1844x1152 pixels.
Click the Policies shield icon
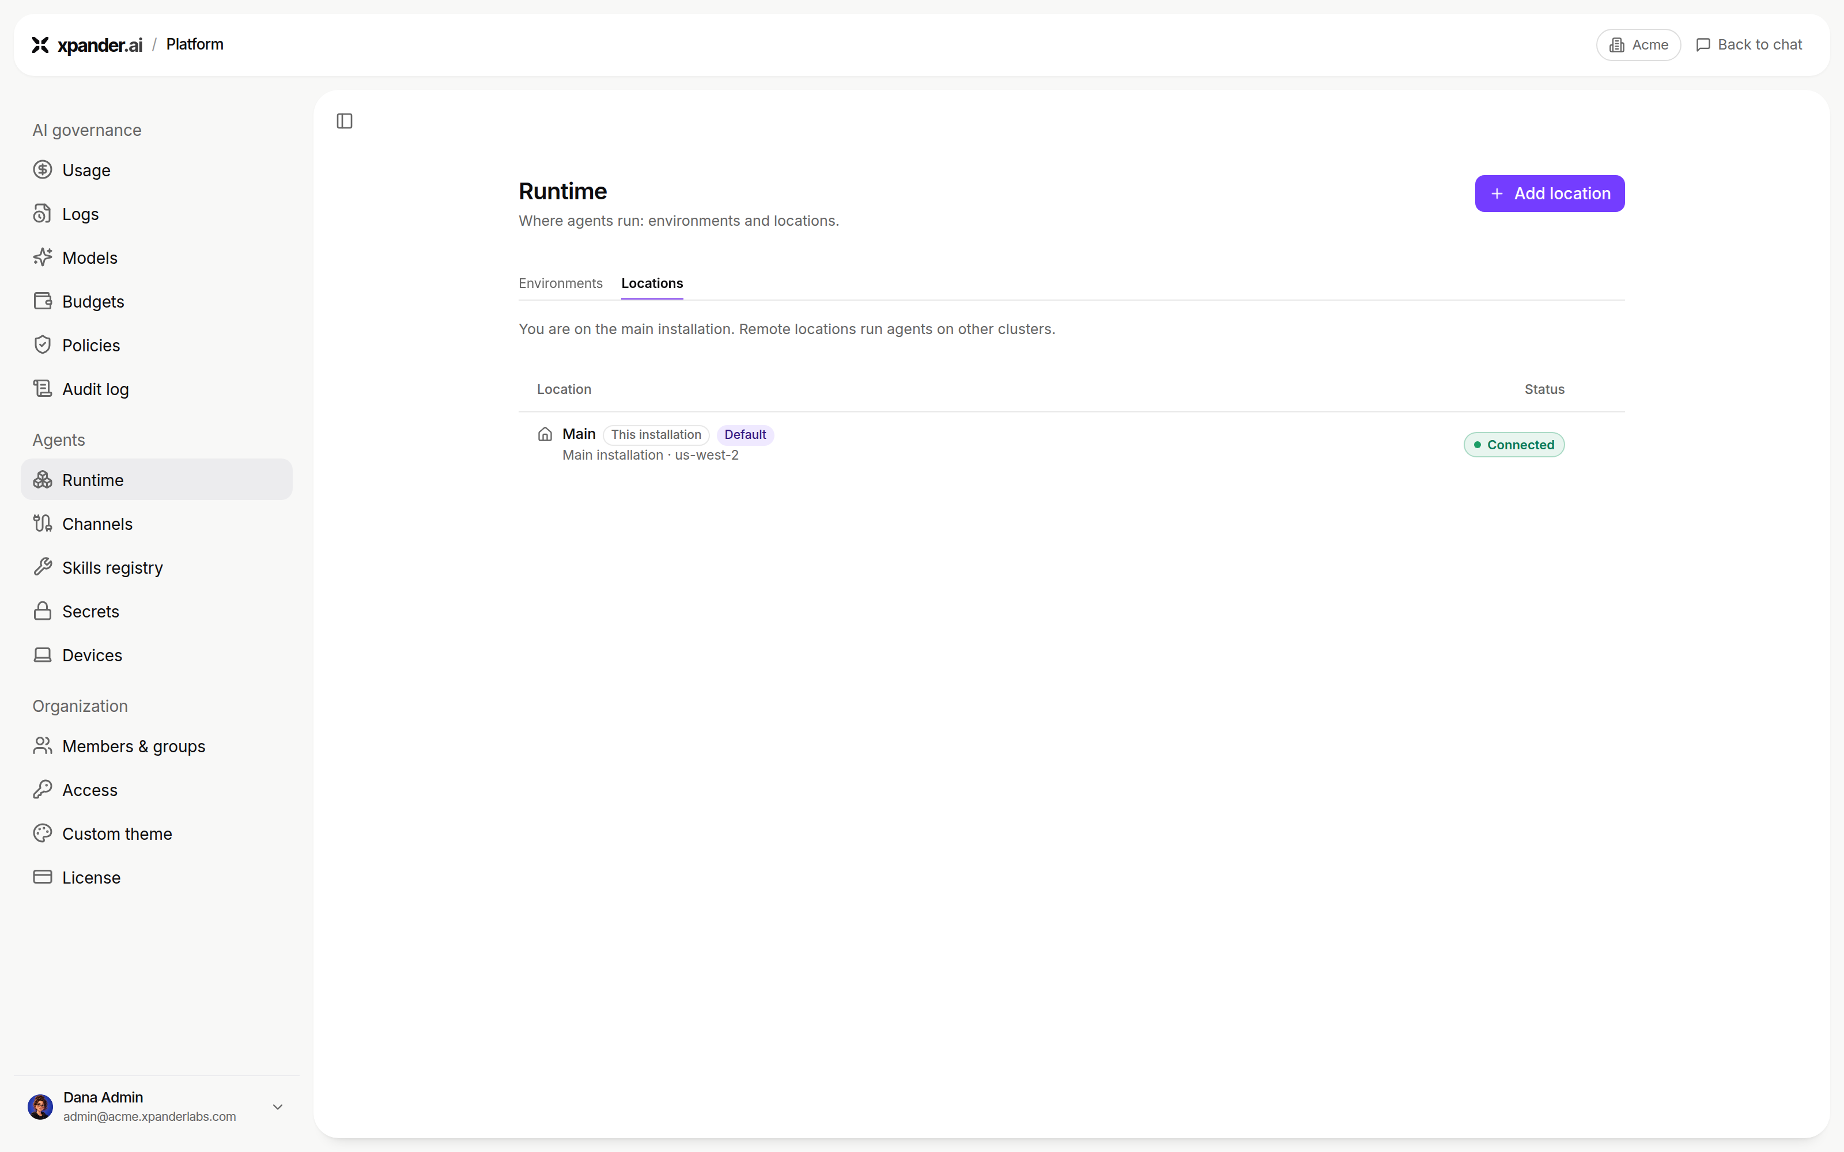coord(43,345)
